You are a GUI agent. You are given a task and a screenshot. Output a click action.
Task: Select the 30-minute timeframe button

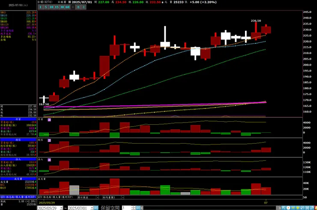coord(62,7)
